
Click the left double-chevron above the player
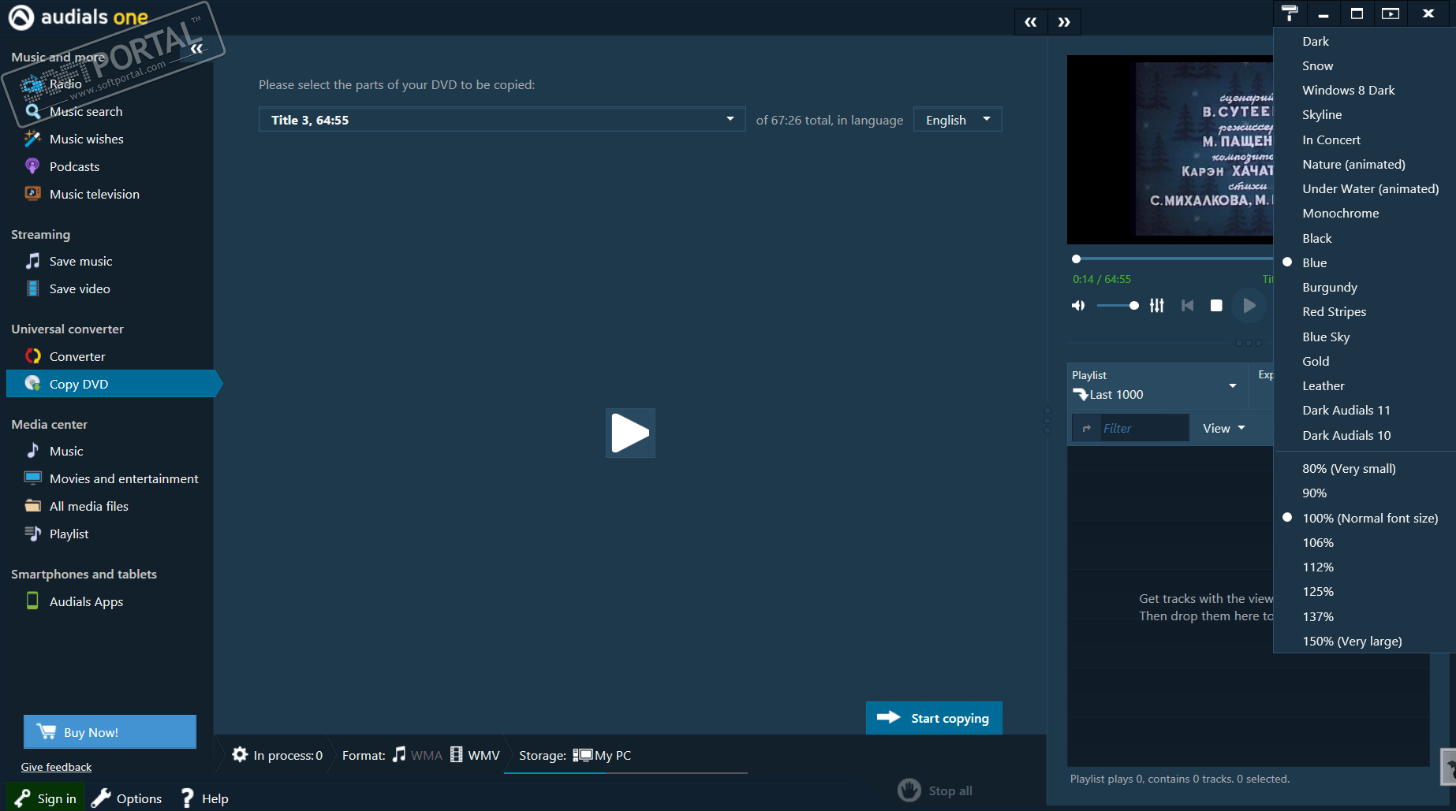click(1031, 22)
